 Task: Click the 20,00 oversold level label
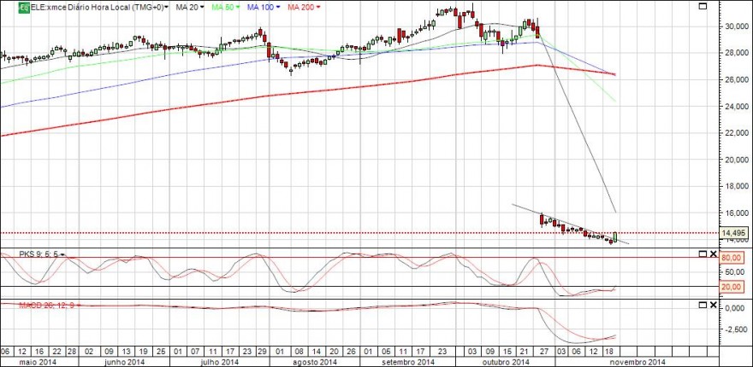[x=732, y=287]
